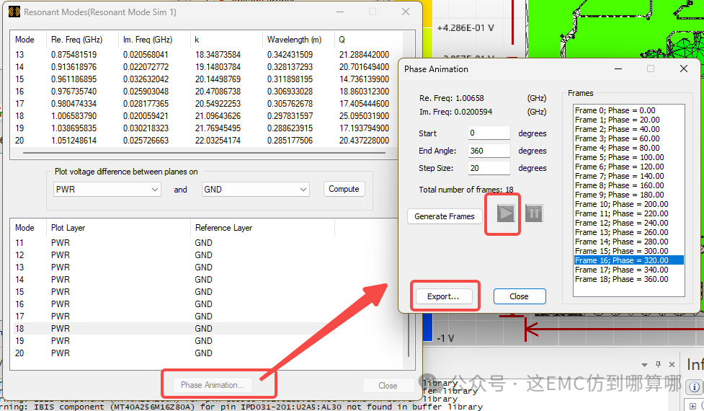
Task: Select Frame 0; Phase = 0.00
Action: (628, 110)
